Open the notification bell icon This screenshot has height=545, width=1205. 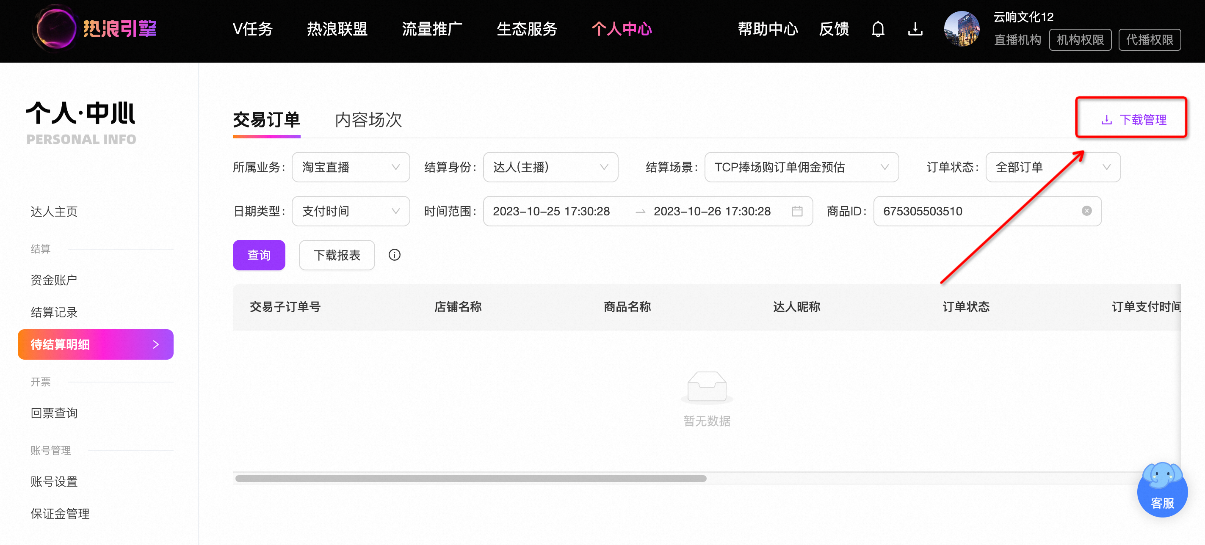point(878,29)
